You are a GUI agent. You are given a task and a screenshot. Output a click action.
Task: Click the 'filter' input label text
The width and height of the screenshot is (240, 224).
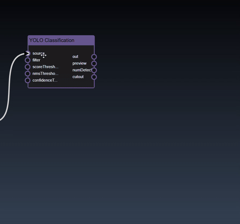pos(36,60)
